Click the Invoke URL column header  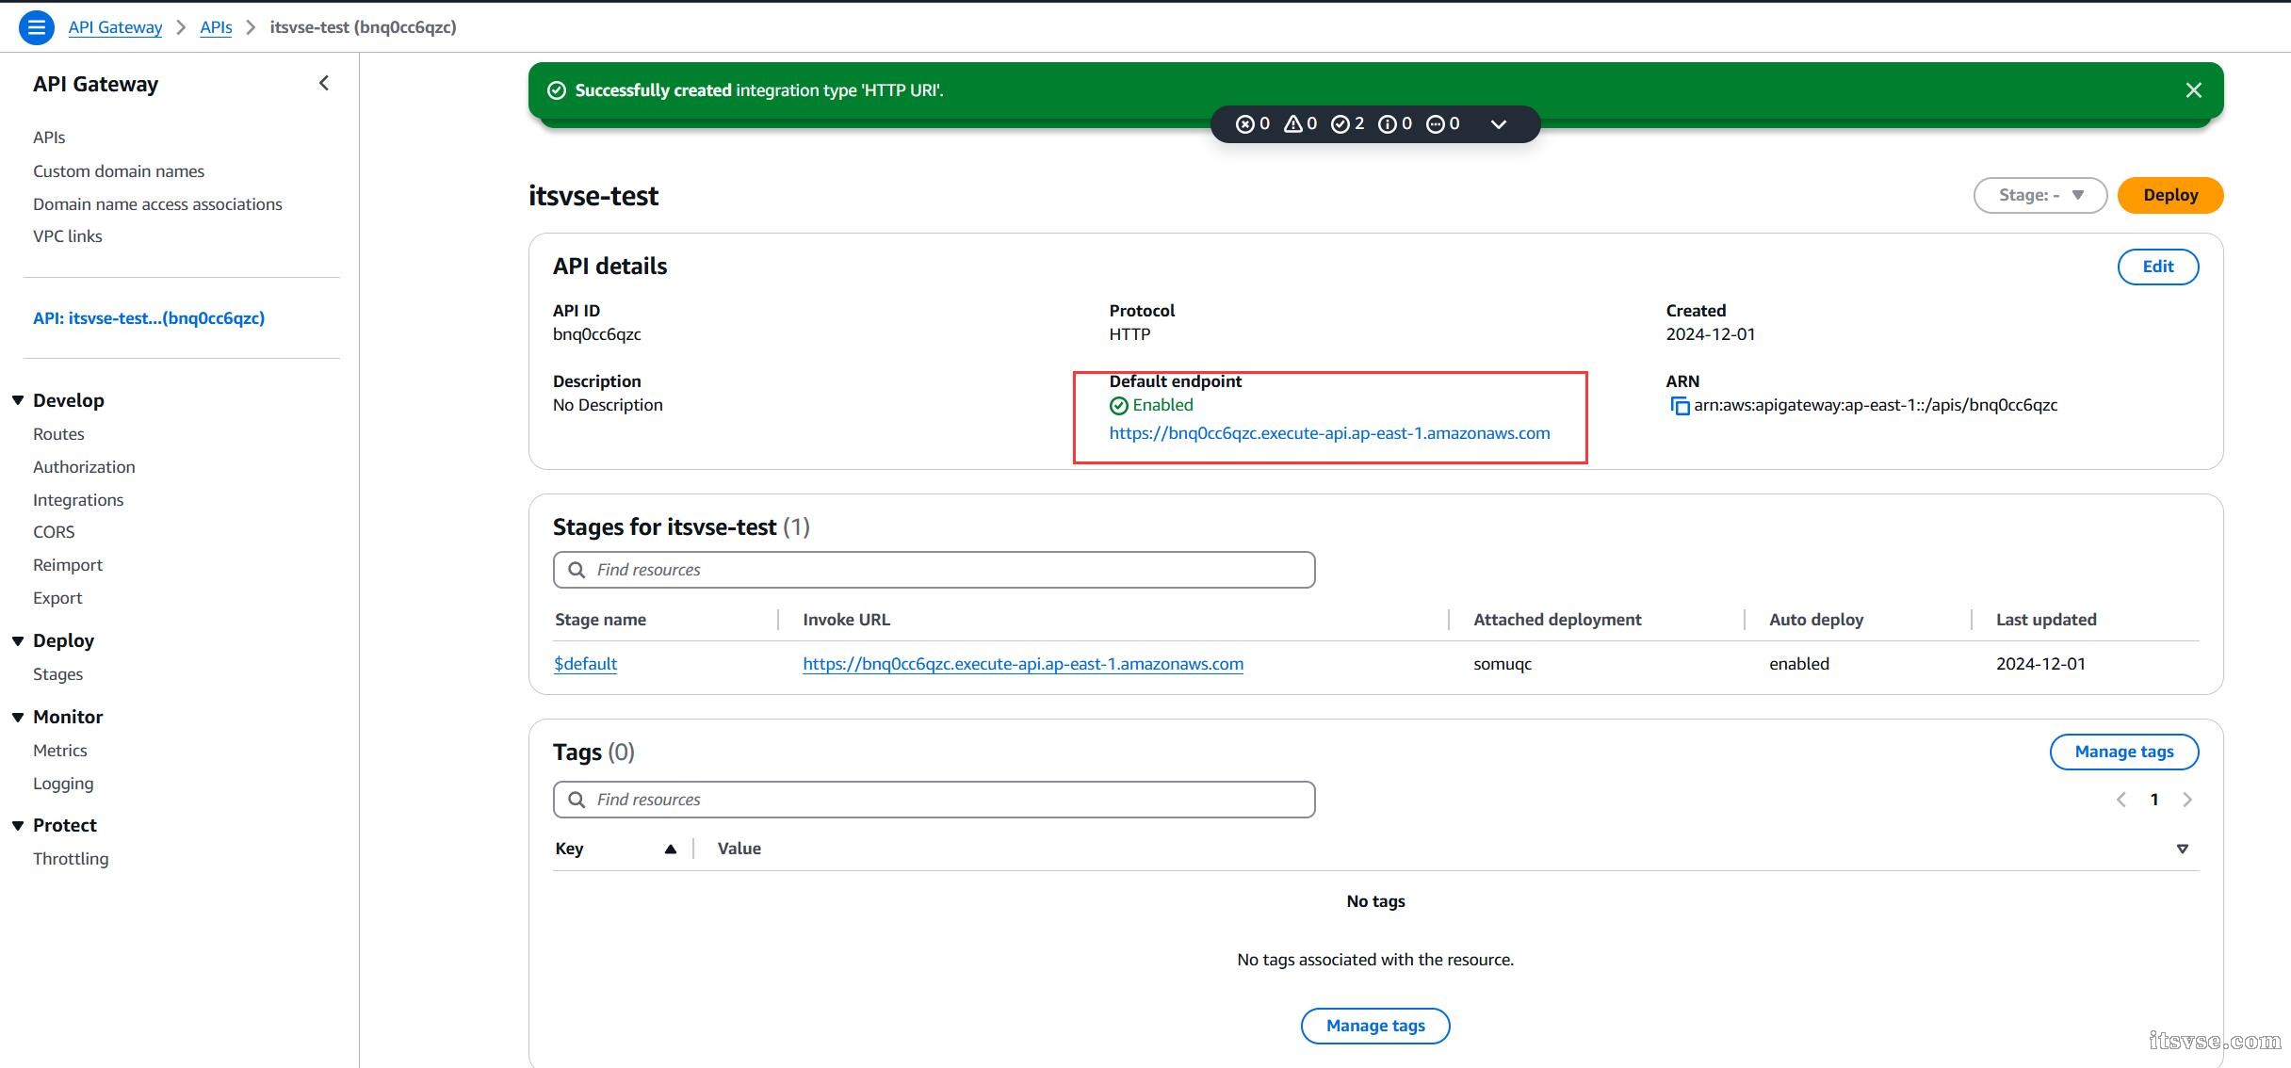click(x=846, y=620)
